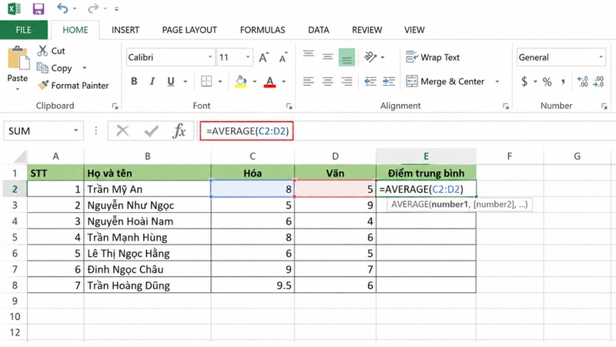The width and height of the screenshot is (616, 347).
Task: Decrease indent
Action: coord(370,82)
